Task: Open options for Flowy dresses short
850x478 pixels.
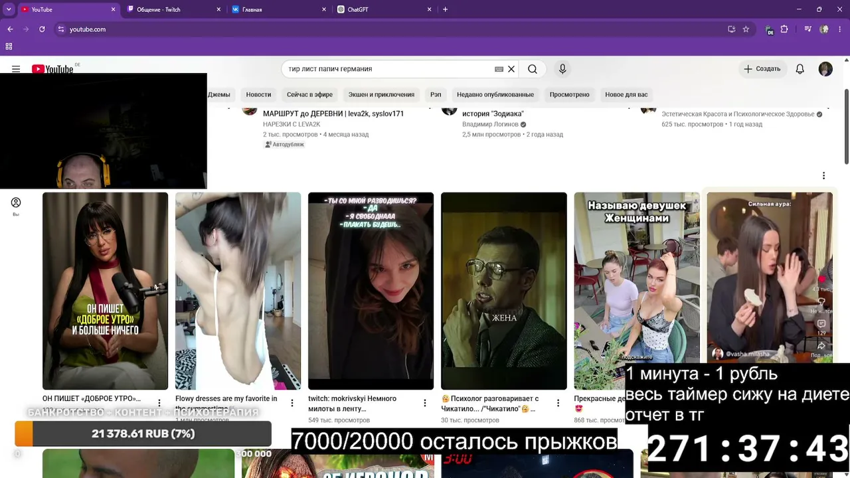Action: (292, 403)
